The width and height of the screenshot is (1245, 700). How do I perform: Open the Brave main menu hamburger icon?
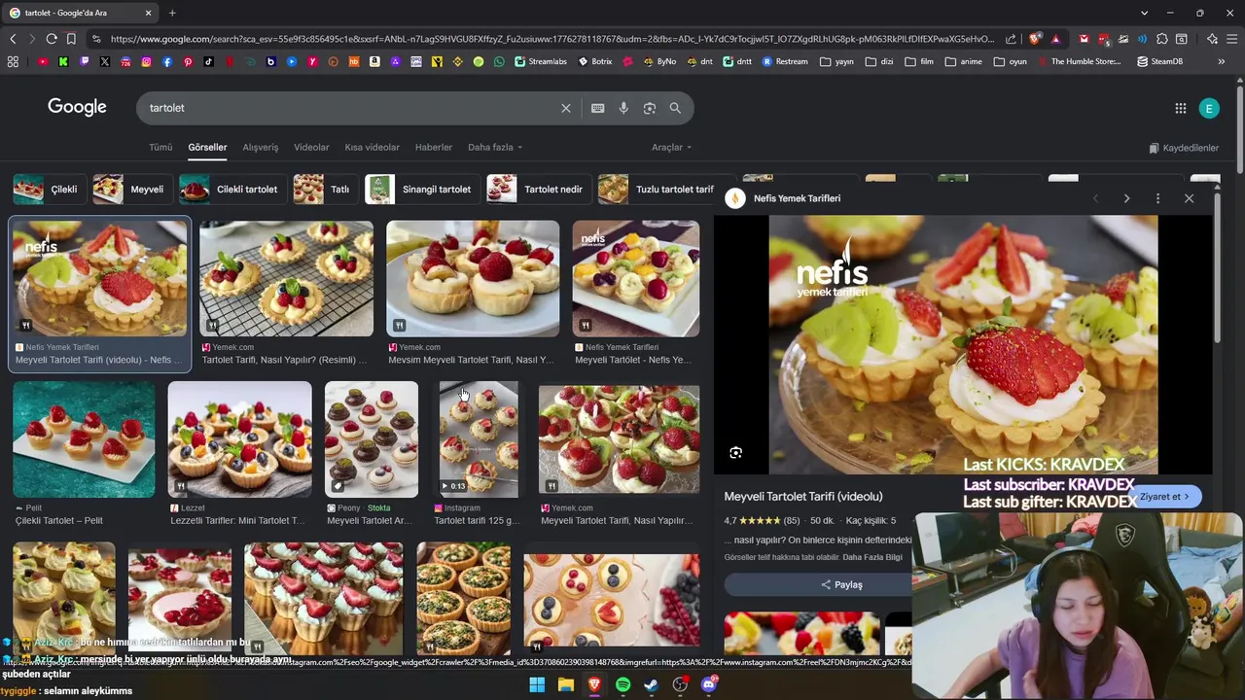[x=1231, y=39]
